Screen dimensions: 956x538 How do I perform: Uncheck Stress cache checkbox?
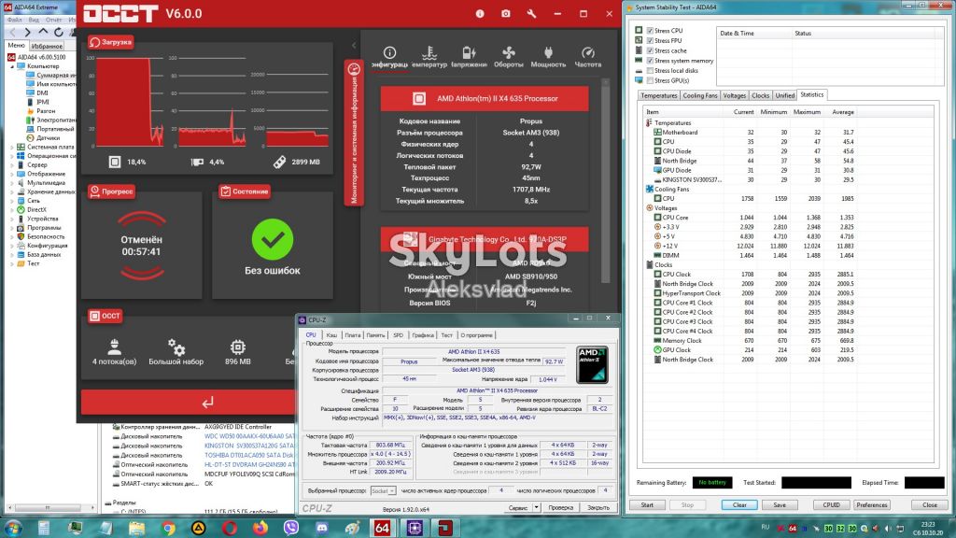click(651, 50)
